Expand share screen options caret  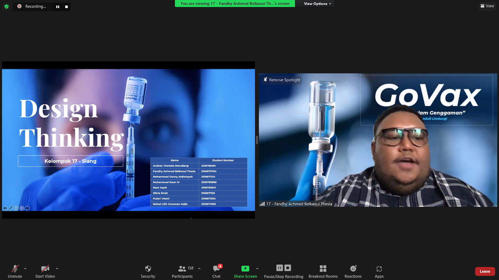[257, 268]
